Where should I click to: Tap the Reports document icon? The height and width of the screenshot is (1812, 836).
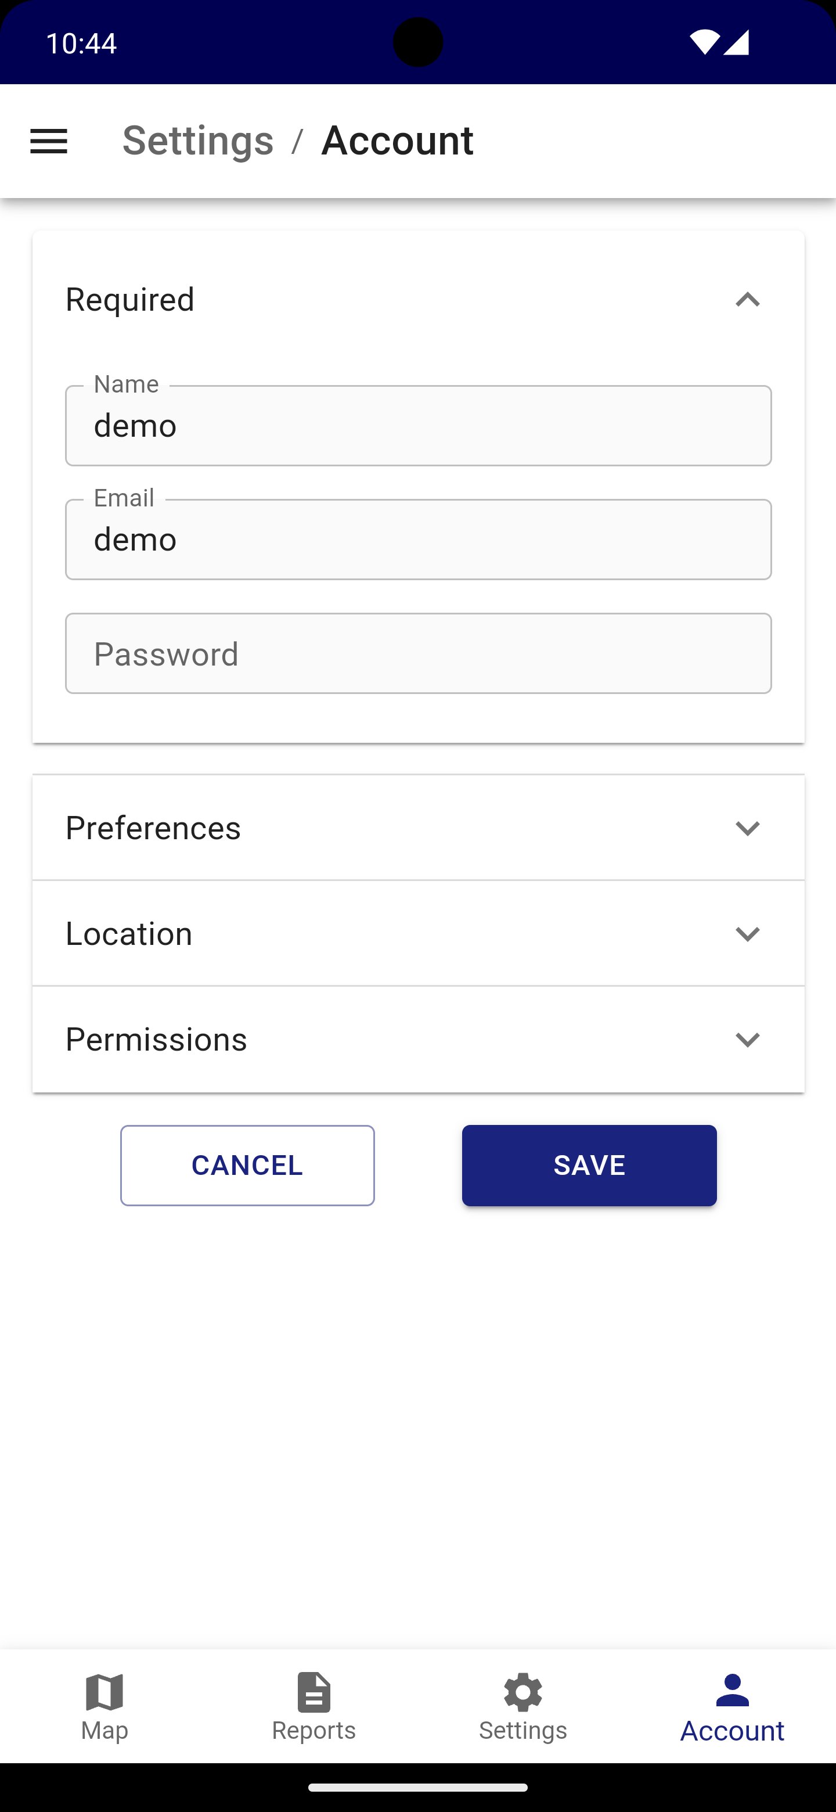pos(313,1692)
